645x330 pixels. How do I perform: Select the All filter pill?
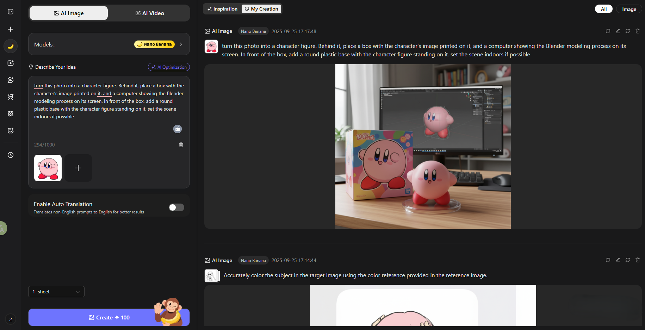[x=603, y=9]
